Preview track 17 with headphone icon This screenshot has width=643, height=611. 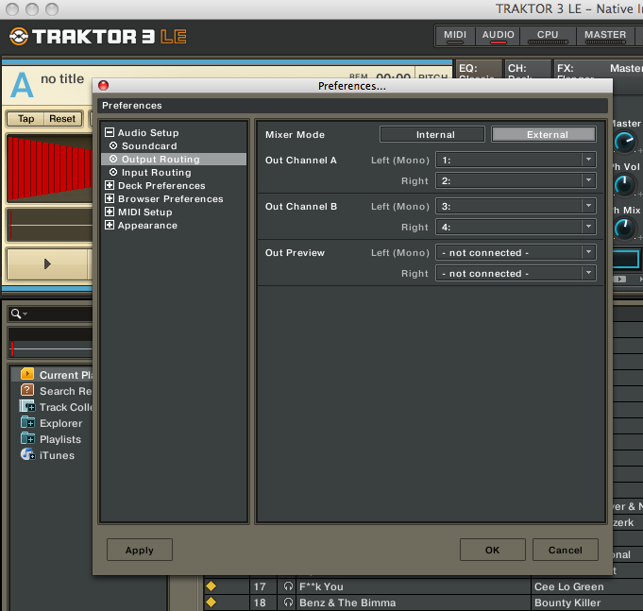click(x=288, y=586)
